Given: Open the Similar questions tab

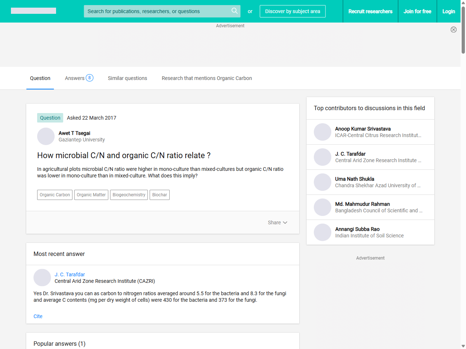Looking at the screenshot, I should point(127,78).
